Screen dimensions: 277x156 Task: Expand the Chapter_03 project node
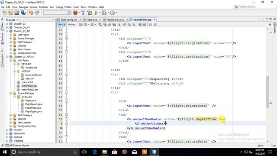pos(7,24)
